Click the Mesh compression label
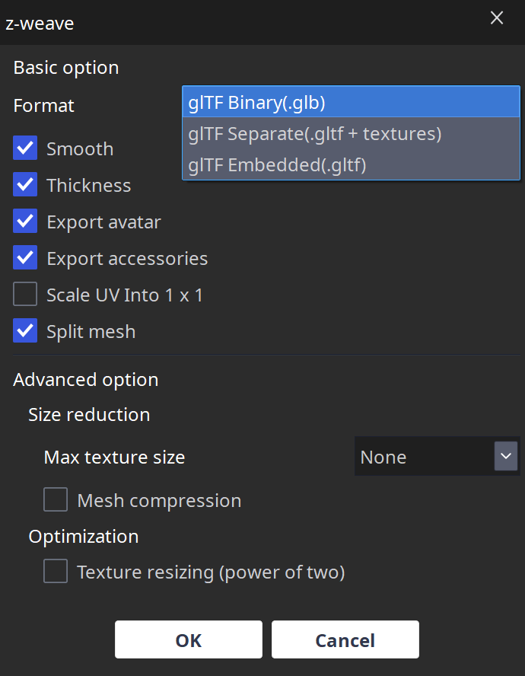Screen dimensions: 525x676 coord(159,501)
